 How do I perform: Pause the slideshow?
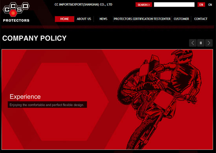pyautogui.click(x=201, y=43)
